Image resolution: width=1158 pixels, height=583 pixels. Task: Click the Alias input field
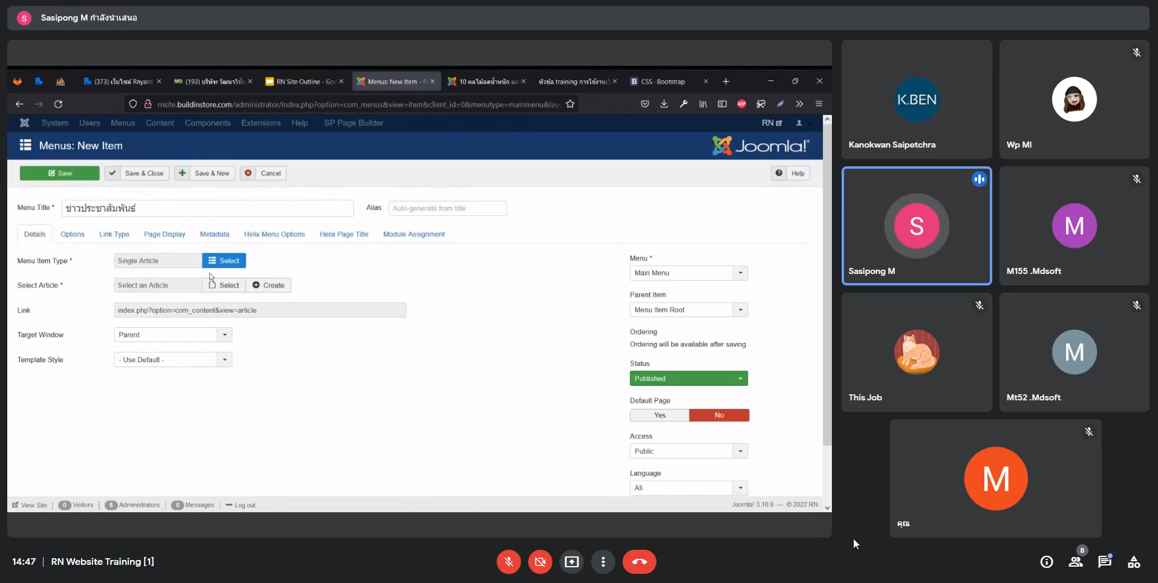(x=447, y=209)
